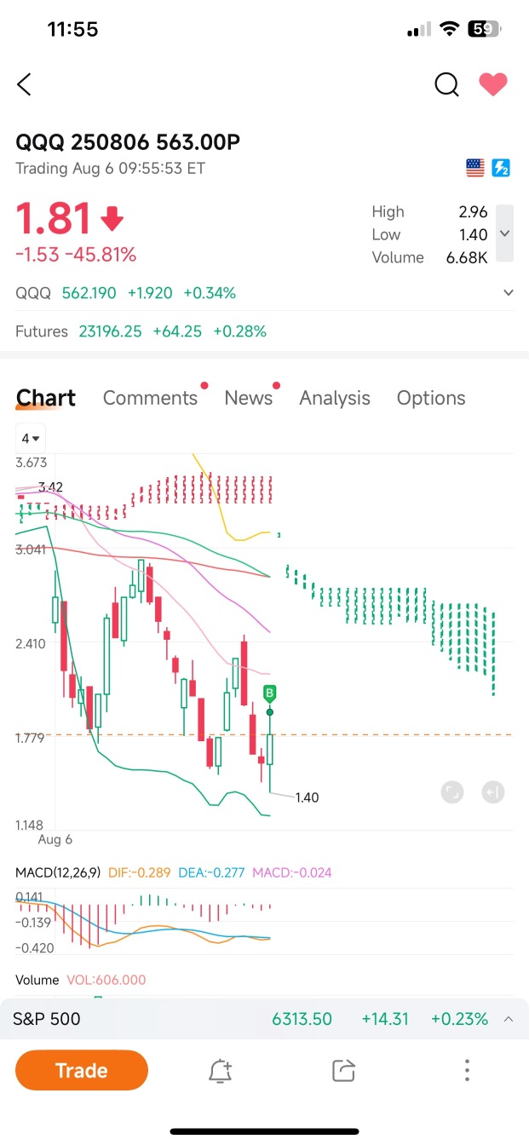Open the price alert bell icon
The height and width of the screenshot is (1145, 529).
[221, 1071]
